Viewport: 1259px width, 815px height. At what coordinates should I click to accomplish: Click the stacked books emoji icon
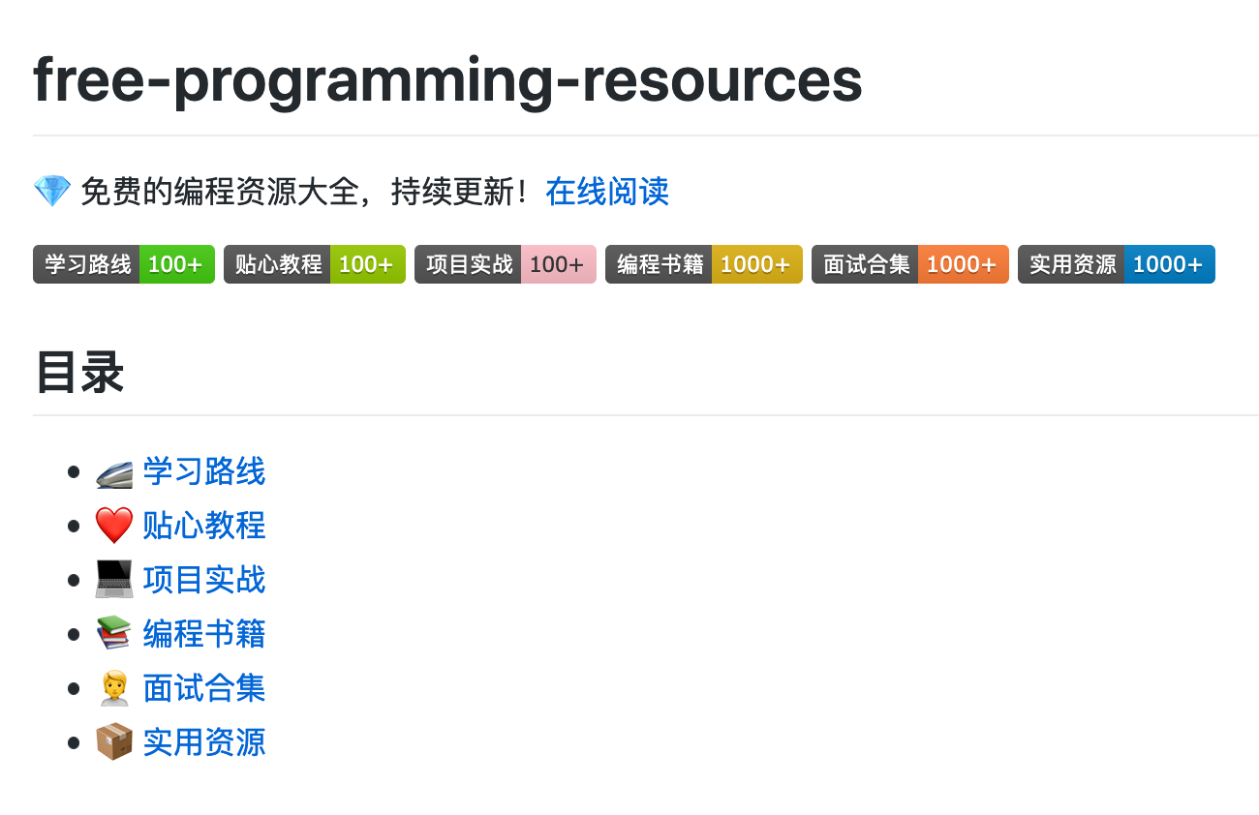pyautogui.click(x=113, y=634)
